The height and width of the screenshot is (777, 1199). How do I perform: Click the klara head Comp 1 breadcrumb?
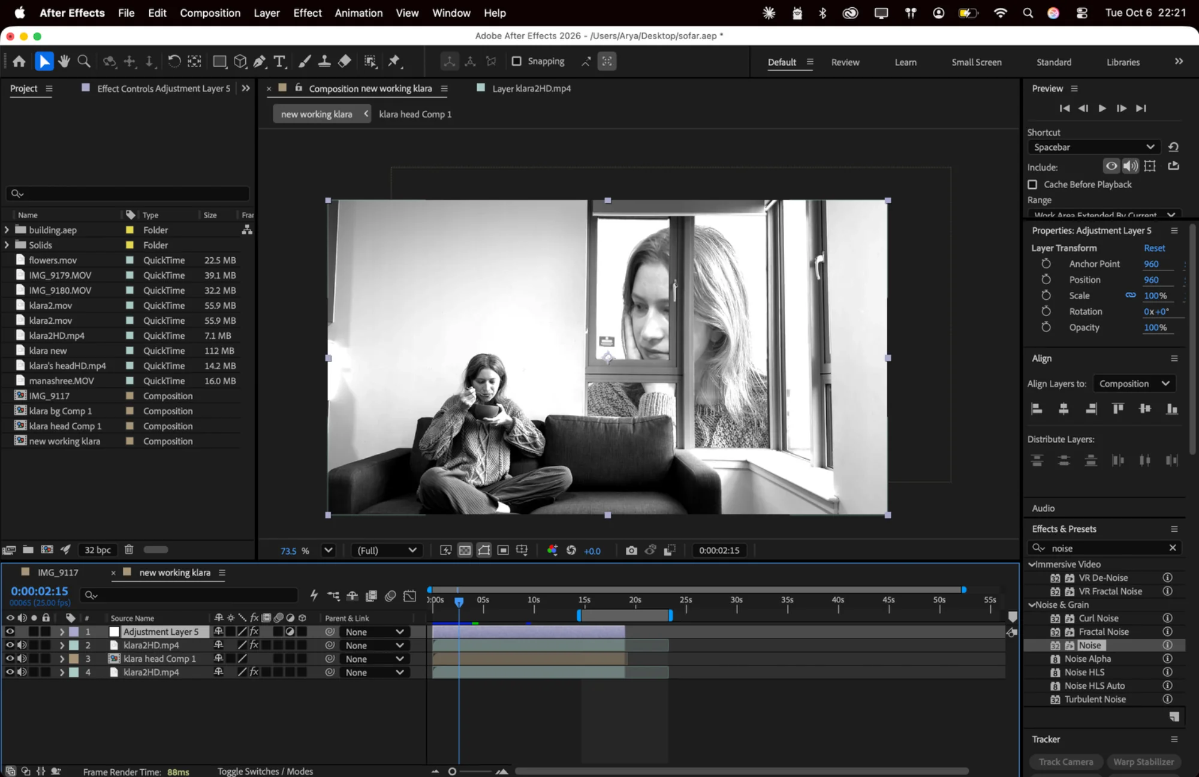[415, 114]
